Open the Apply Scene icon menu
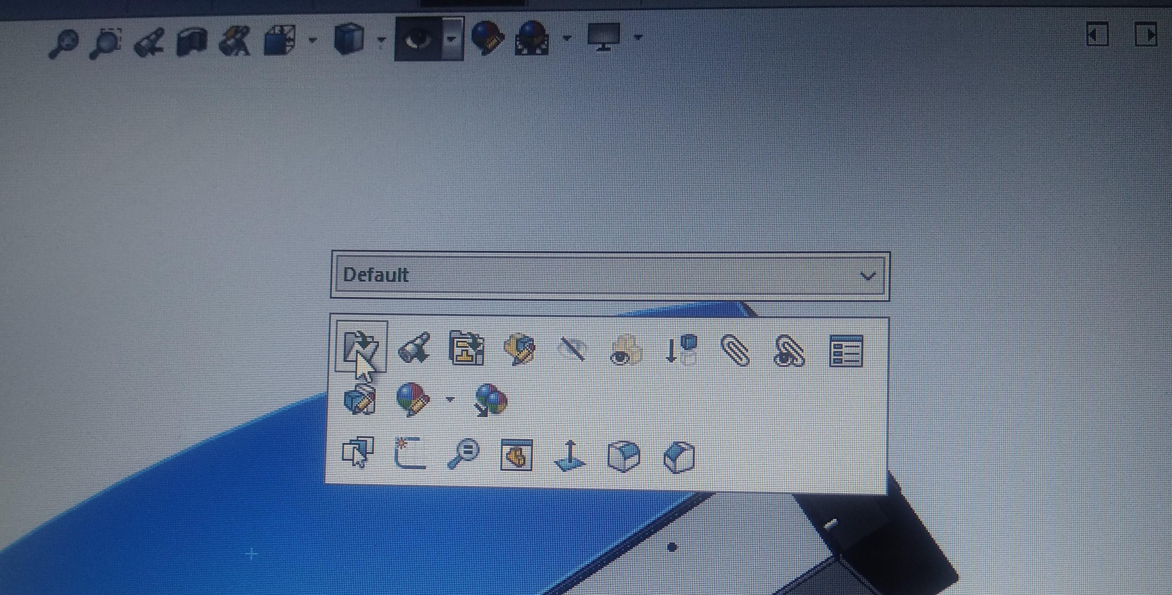Image resolution: width=1172 pixels, height=595 pixels. (x=531, y=39)
